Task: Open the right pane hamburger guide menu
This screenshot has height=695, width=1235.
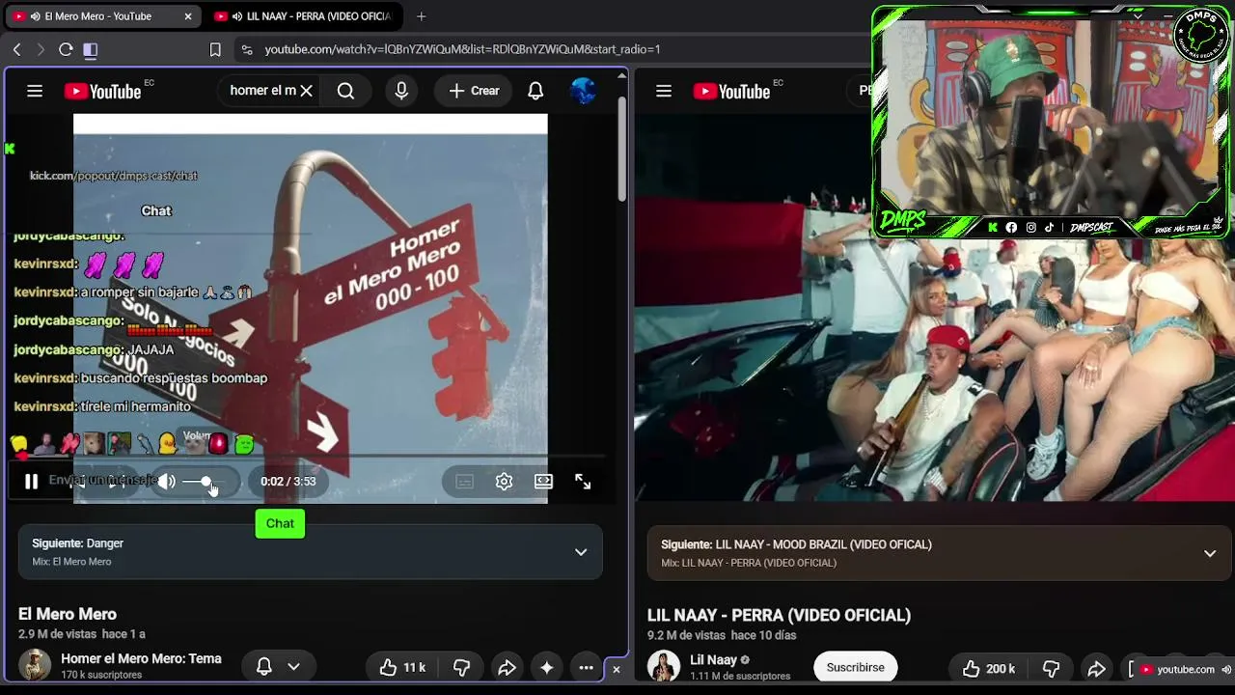Action: tap(664, 91)
